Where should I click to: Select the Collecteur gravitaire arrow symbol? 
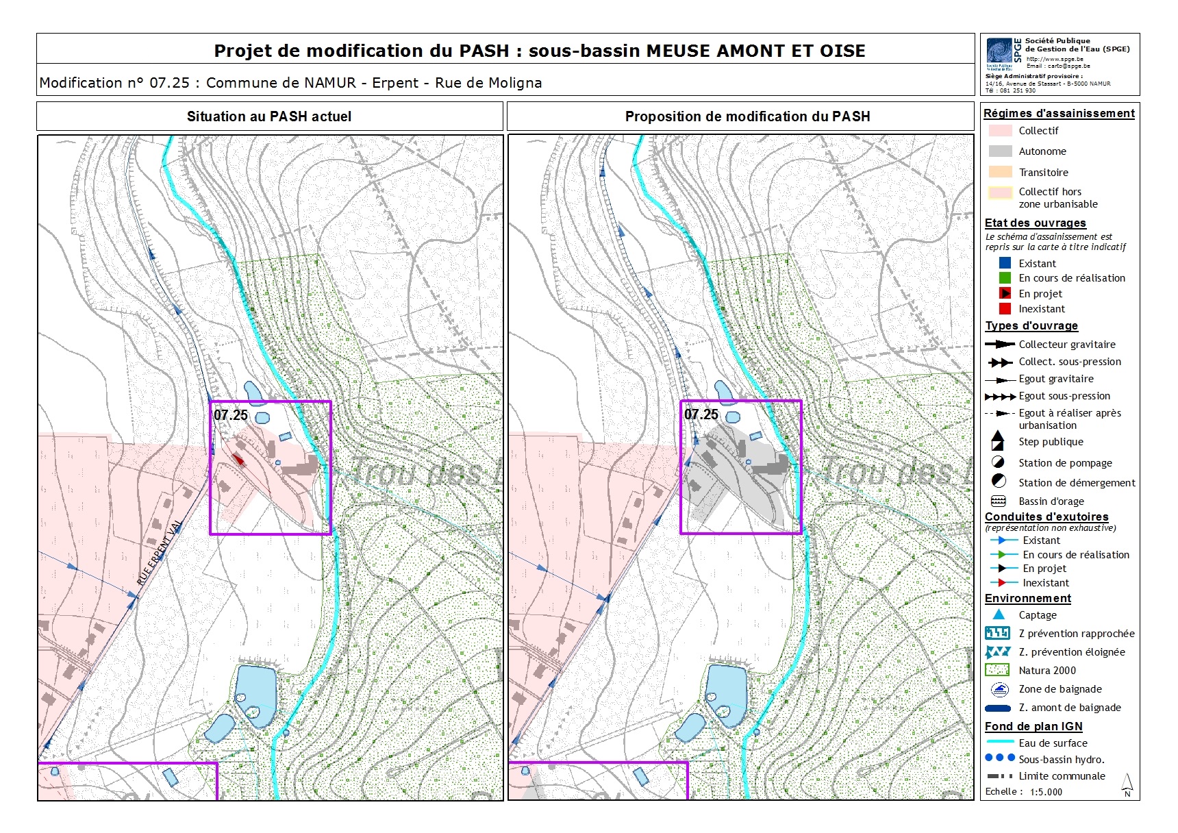click(x=999, y=345)
